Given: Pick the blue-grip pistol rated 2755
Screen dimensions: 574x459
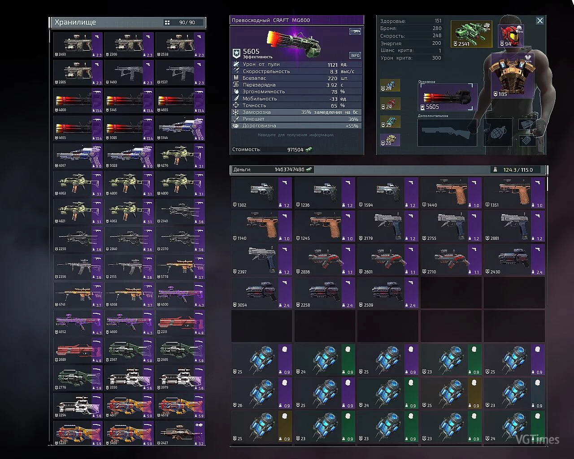Looking at the screenshot, I should click(451, 226).
